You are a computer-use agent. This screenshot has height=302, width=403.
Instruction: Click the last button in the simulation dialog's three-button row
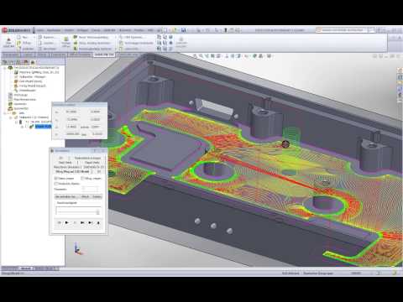[x=97, y=196]
